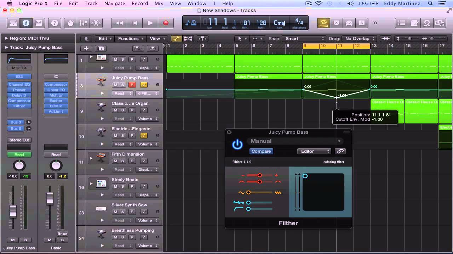453x254 pixels.
Task: Toggle Show Automation button in tracks toolbar
Action: 176,38
